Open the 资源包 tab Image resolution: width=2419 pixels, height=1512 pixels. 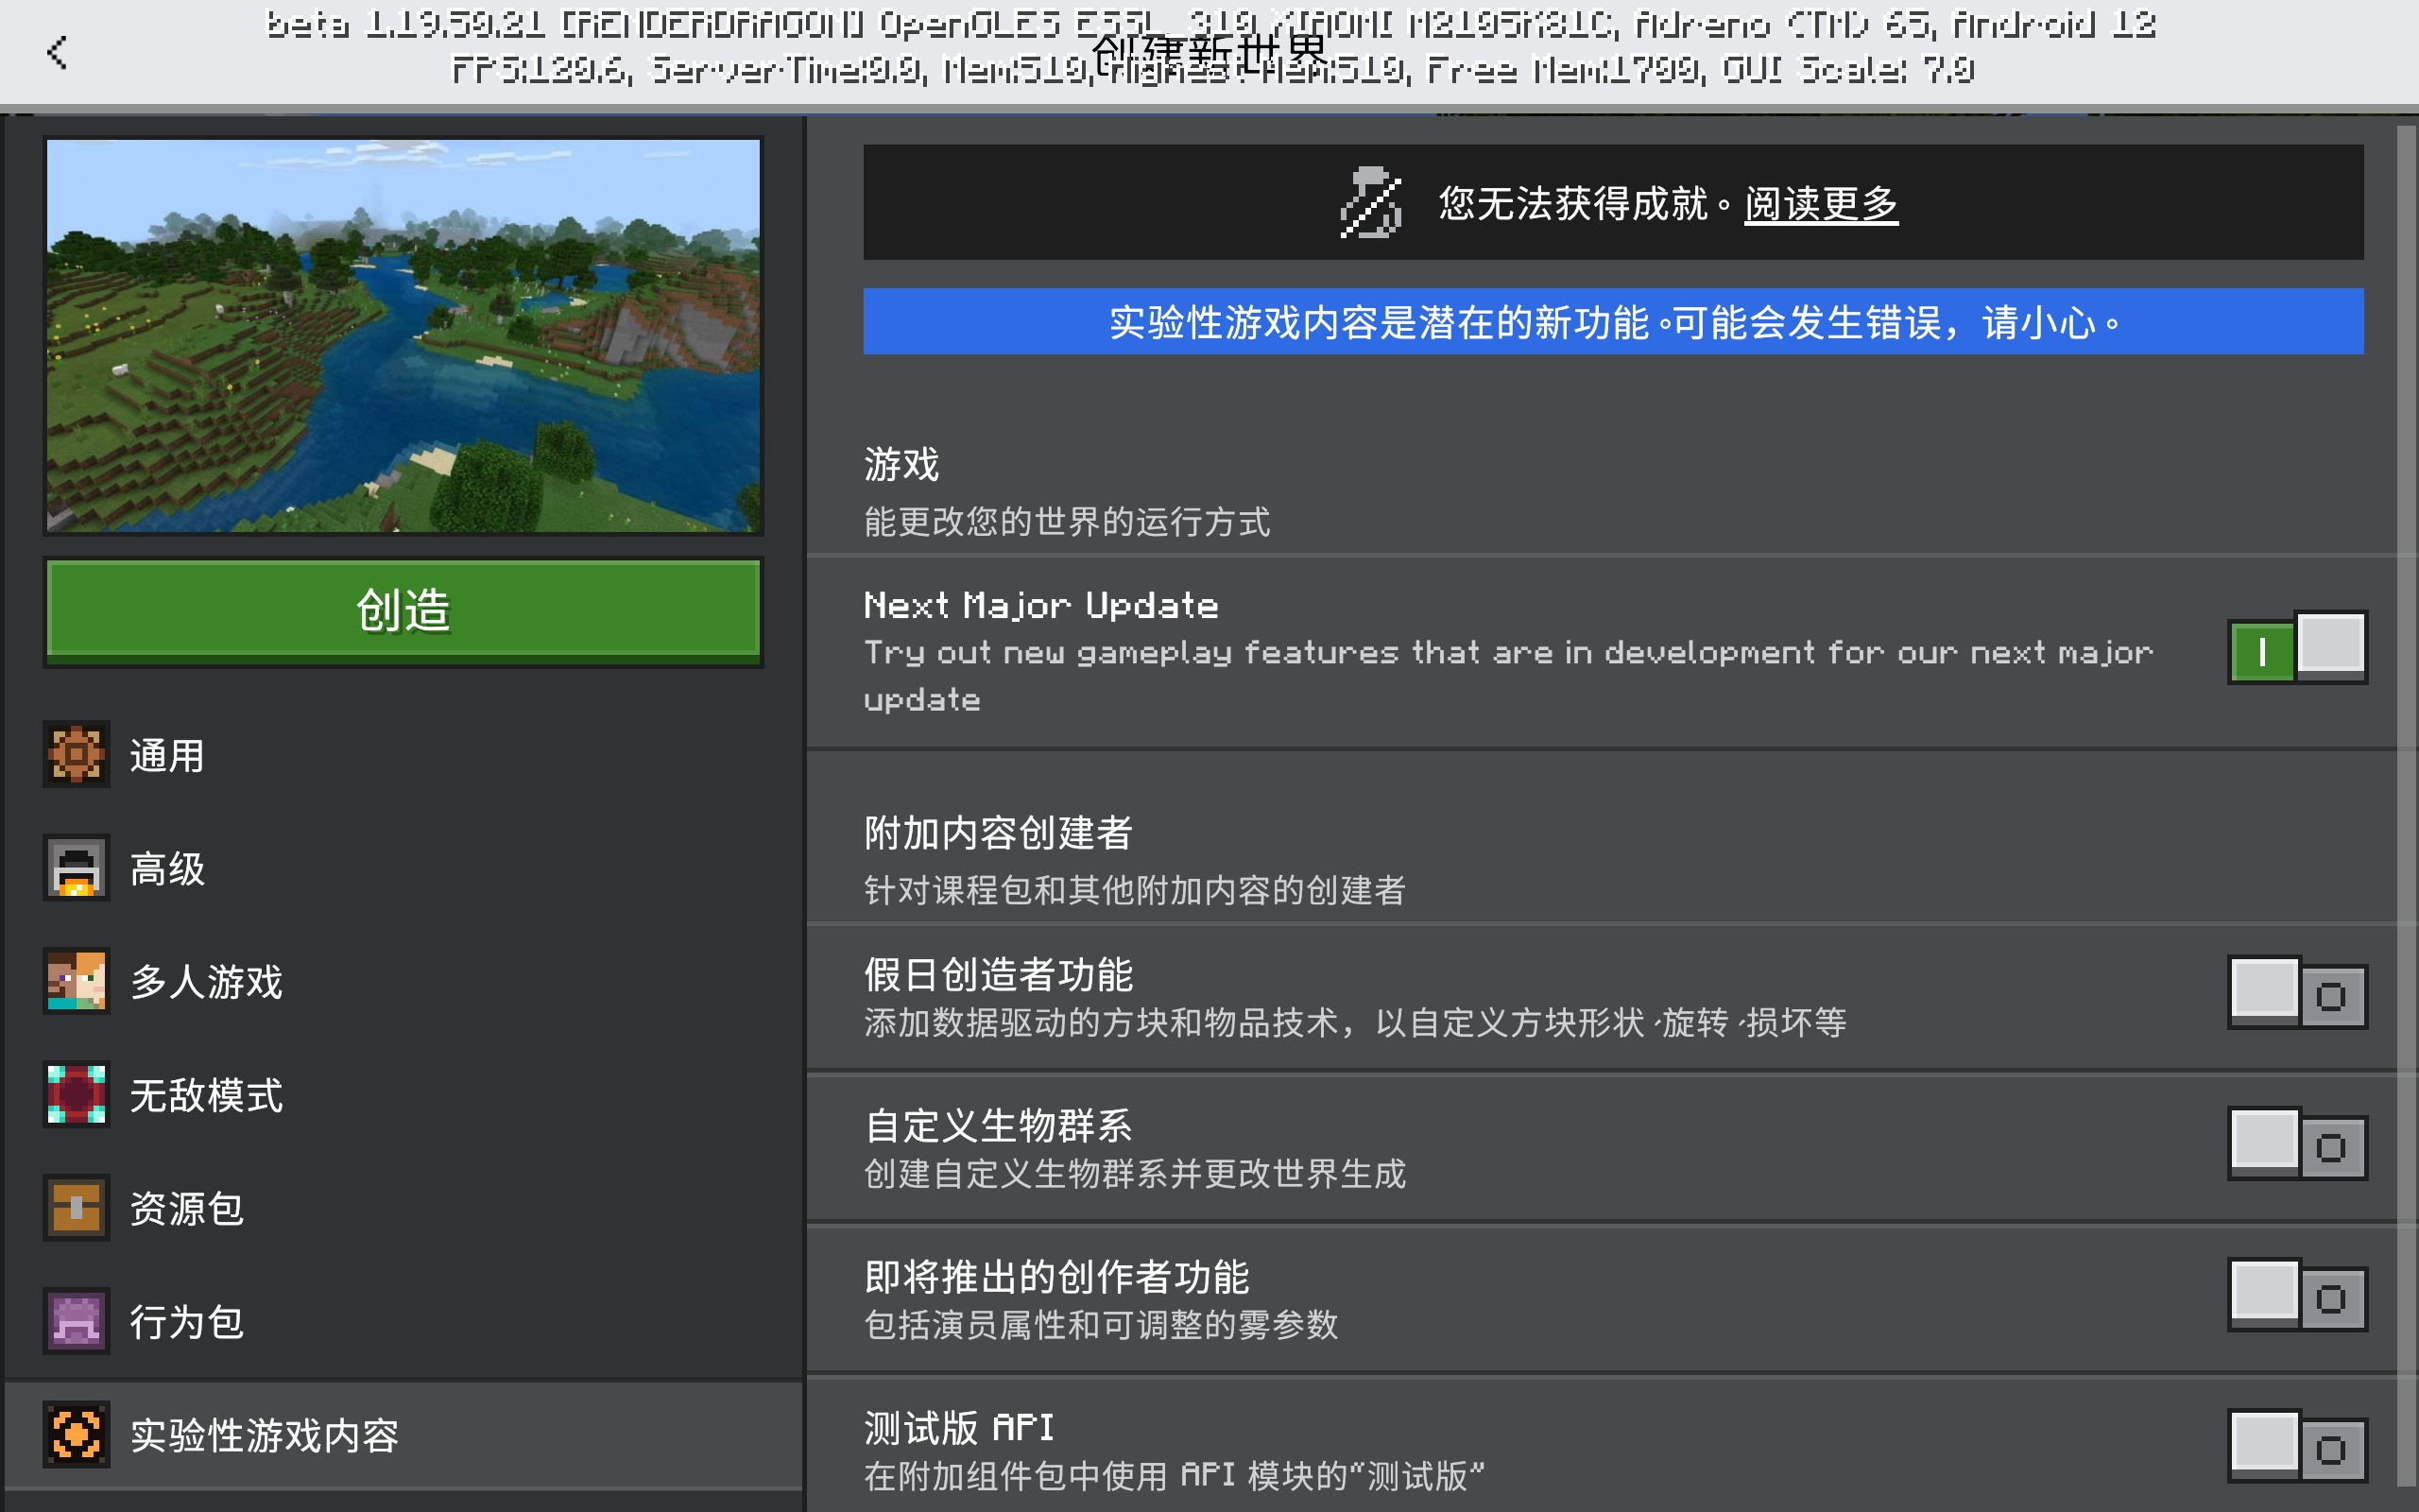coord(403,1207)
